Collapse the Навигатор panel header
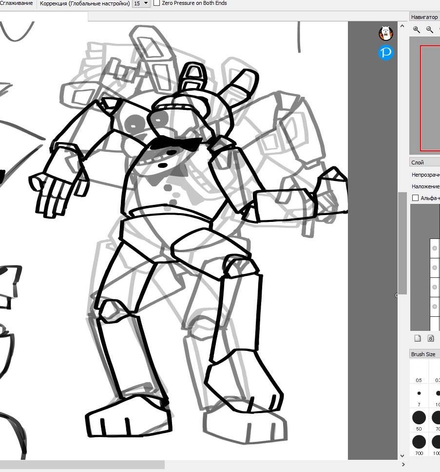The height and width of the screenshot is (472, 440). (424, 17)
